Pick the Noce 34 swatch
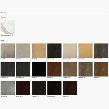Image resolution: width=109 pixels, height=109 pixels. click(x=101, y=69)
